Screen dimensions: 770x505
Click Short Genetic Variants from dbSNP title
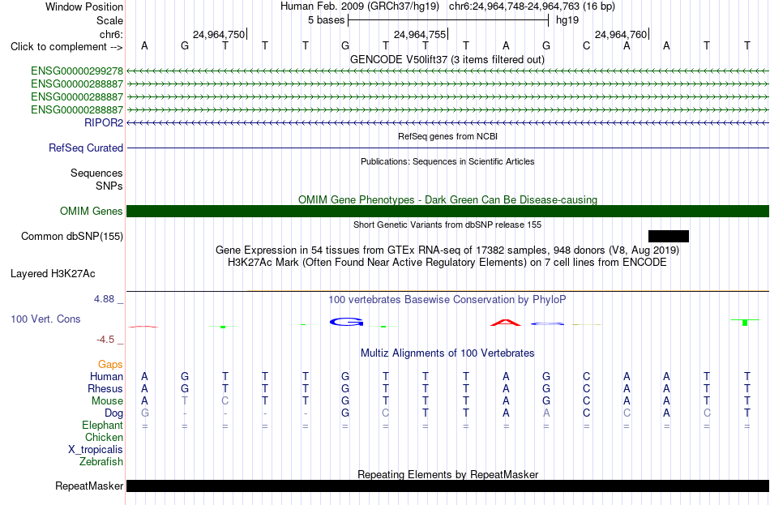(447, 225)
